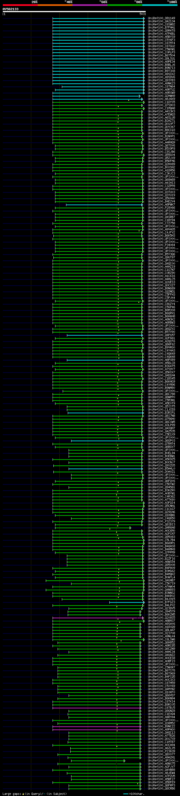Select the UniRef100_C6LSW6 label
The height and width of the screenshot is (796, 180).
[x=161, y=639]
